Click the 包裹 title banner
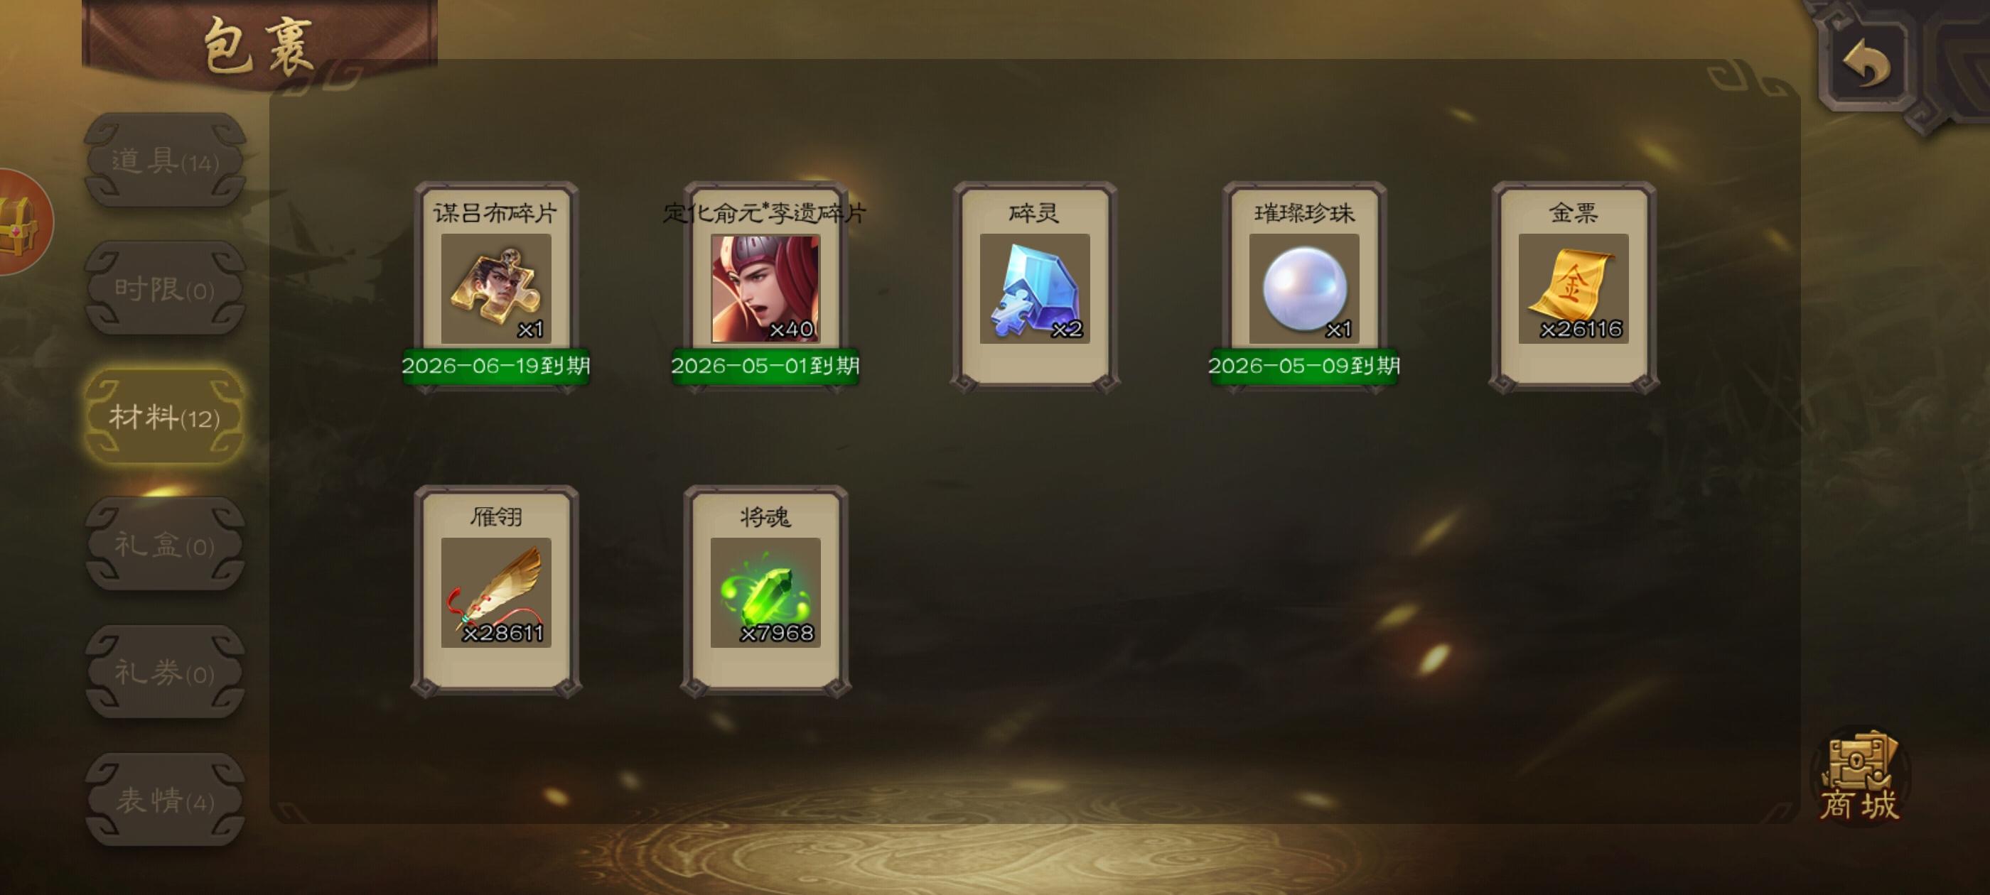Screen dimensions: 1990x895 (x=259, y=45)
